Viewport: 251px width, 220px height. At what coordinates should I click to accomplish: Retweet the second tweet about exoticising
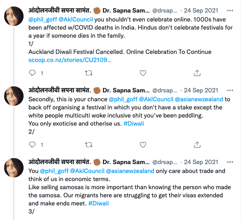[88, 144]
